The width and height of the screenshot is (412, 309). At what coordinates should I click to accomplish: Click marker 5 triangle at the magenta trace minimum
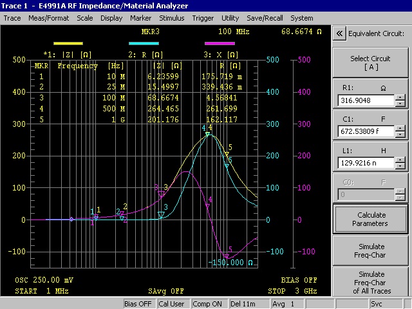pyautogui.click(x=227, y=256)
